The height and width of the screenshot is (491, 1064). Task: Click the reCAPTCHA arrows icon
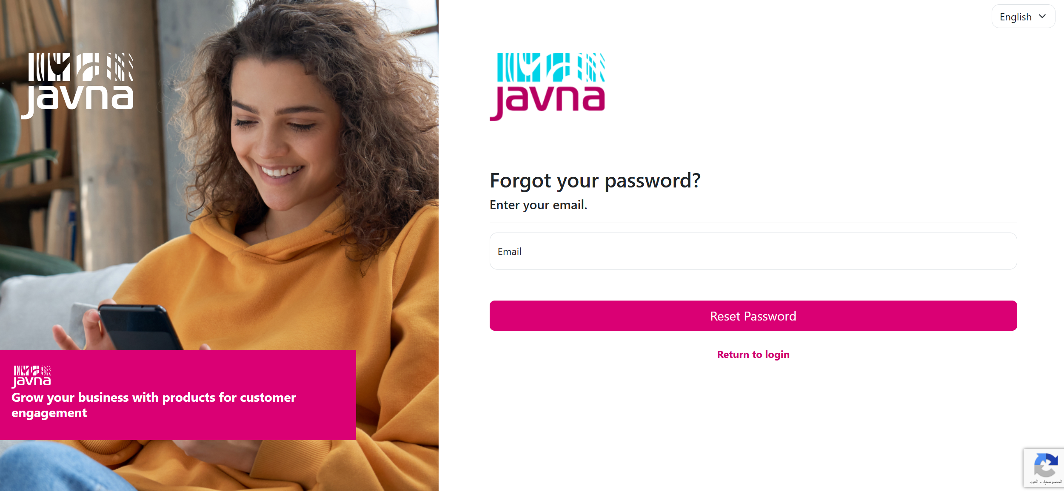click(x=1045, y=465)
